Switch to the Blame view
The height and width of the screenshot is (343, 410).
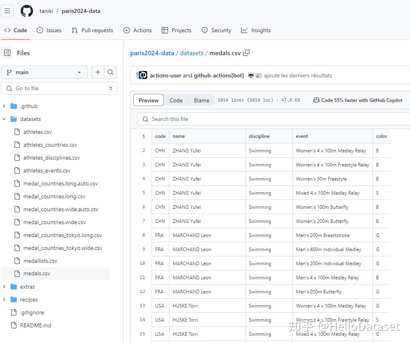(201, 100)
